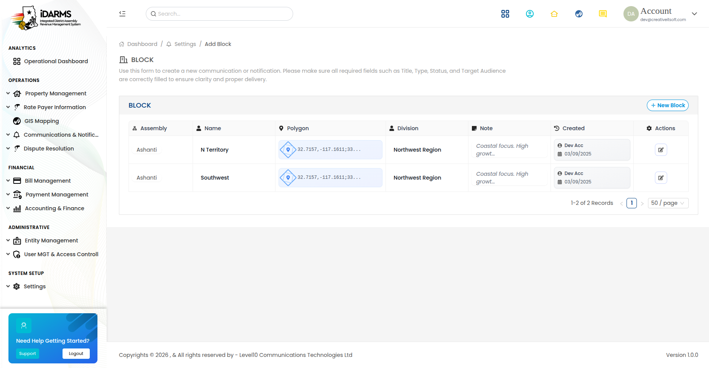The image size is (709, 368).
Task: Click the Settings gear icon in sidebar
Action: coord(16,286)
